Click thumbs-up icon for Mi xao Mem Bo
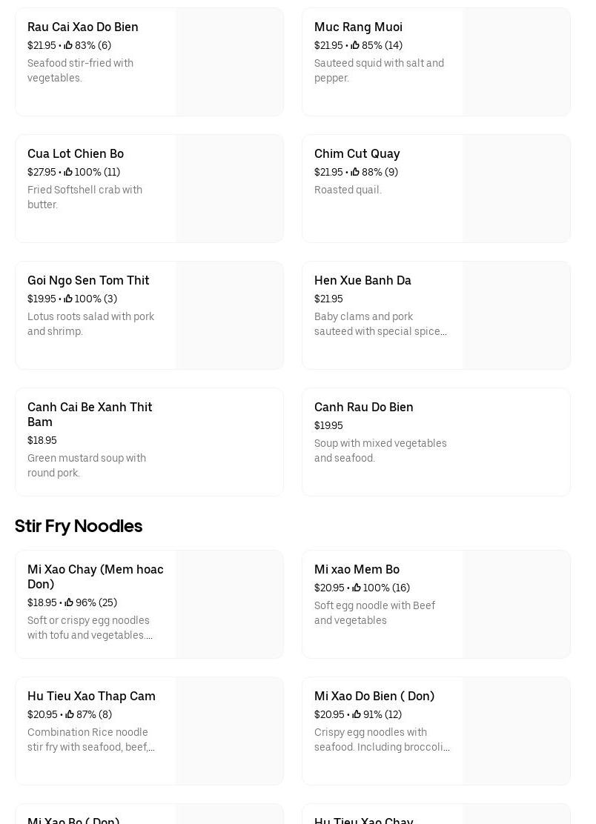 (x=357, y=588)
